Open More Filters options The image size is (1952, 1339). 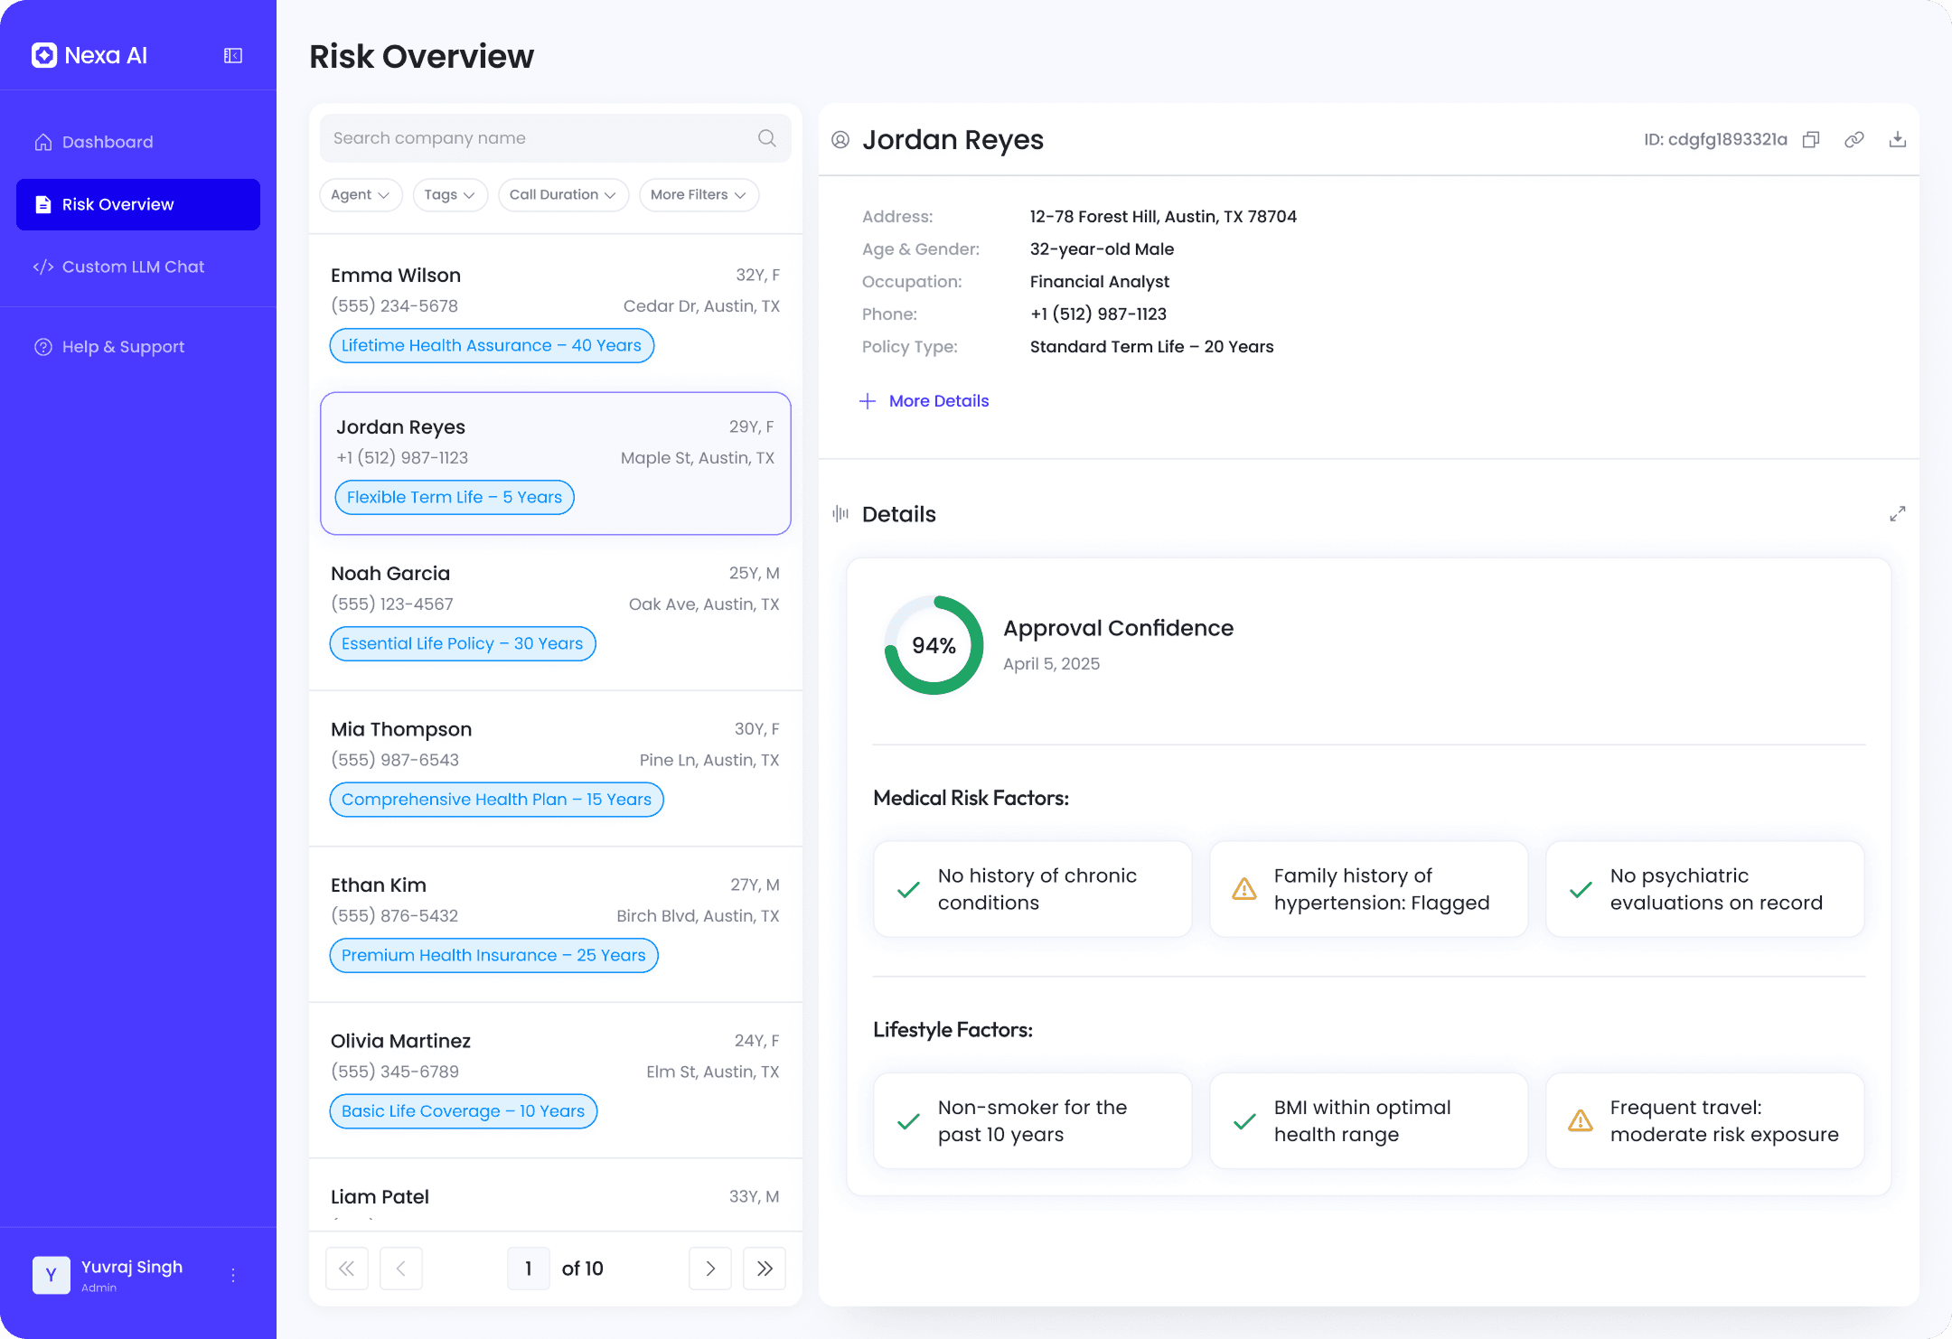(x=698, y=194)
